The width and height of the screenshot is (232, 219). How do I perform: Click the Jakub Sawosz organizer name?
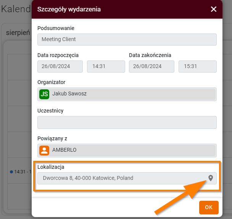pos(69,94)
